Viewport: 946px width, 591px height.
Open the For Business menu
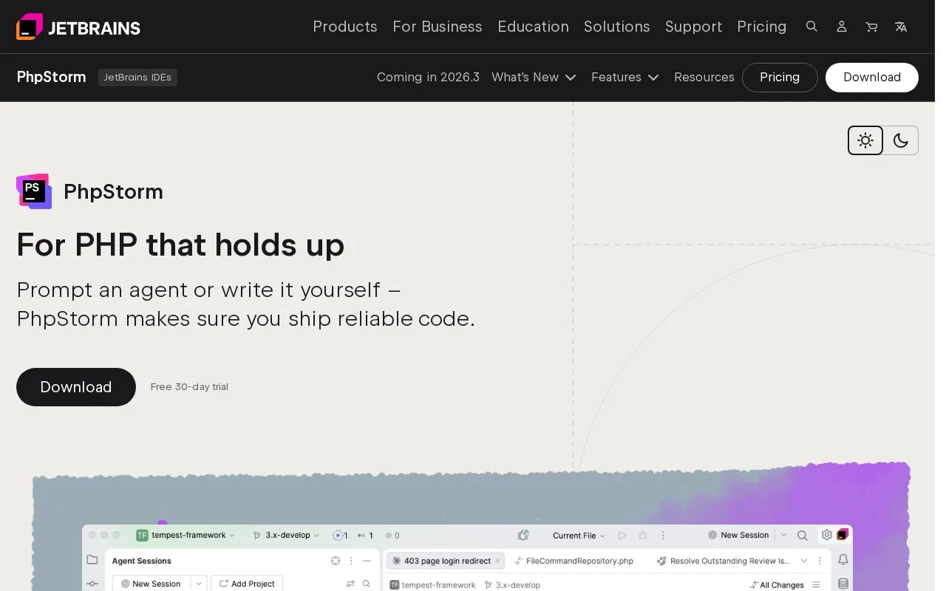438,27
